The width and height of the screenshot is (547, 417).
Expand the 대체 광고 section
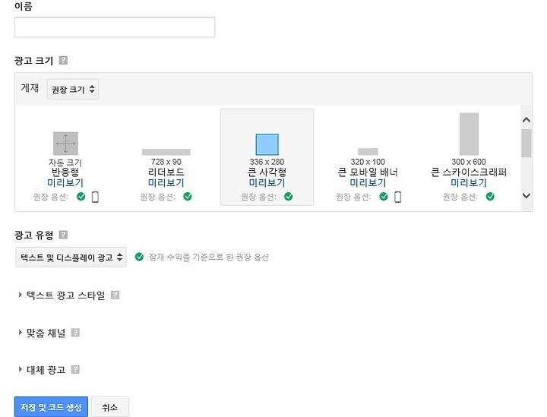click(x=43, y=370)
